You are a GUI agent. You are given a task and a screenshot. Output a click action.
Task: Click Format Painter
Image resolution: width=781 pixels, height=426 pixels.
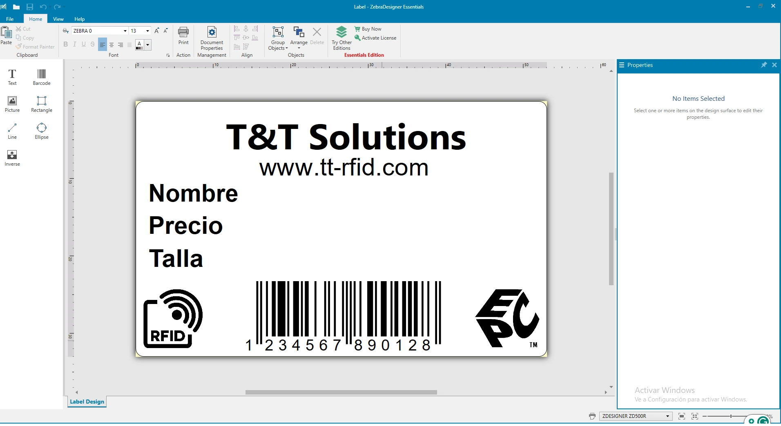click(x=35, y=47)
